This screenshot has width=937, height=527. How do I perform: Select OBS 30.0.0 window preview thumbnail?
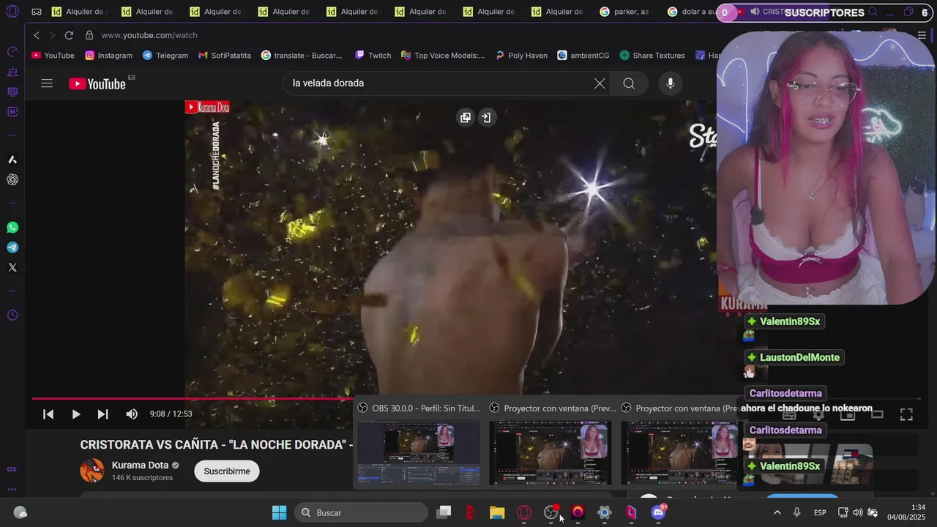(419, 453)
